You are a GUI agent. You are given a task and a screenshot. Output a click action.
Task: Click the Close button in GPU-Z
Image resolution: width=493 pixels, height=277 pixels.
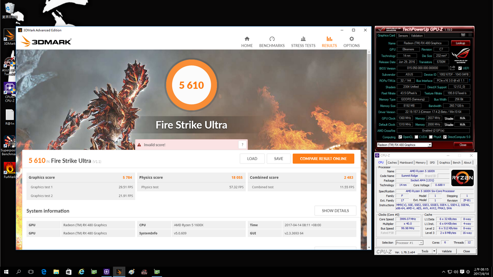tap(463, 145)
